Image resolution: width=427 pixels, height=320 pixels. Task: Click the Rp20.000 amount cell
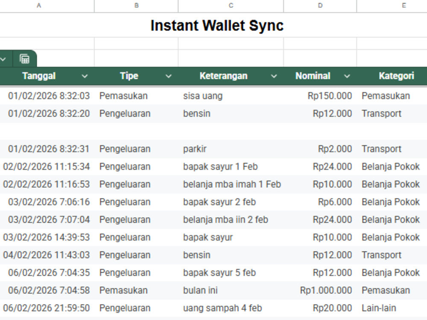tap(320, 308)
